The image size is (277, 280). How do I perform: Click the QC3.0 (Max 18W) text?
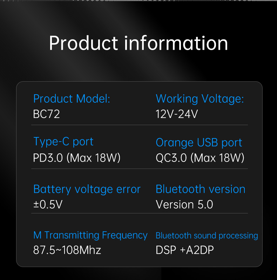[x=200, y=158]
